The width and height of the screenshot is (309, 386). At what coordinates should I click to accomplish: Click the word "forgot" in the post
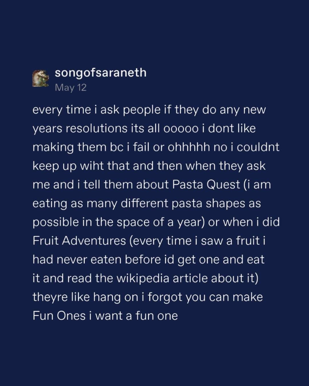click(x=165, y=297)
